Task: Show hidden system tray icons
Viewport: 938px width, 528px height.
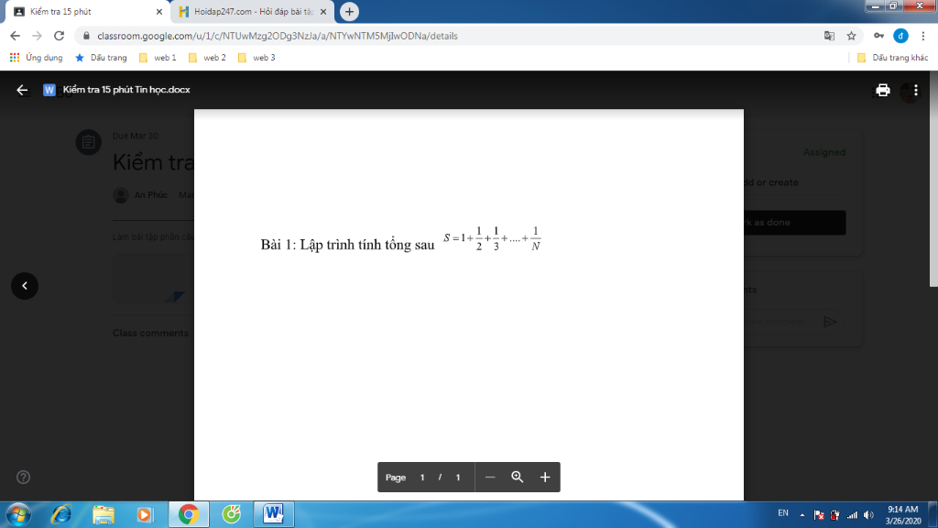Action: pyautogui.click(x=802, y=515)
